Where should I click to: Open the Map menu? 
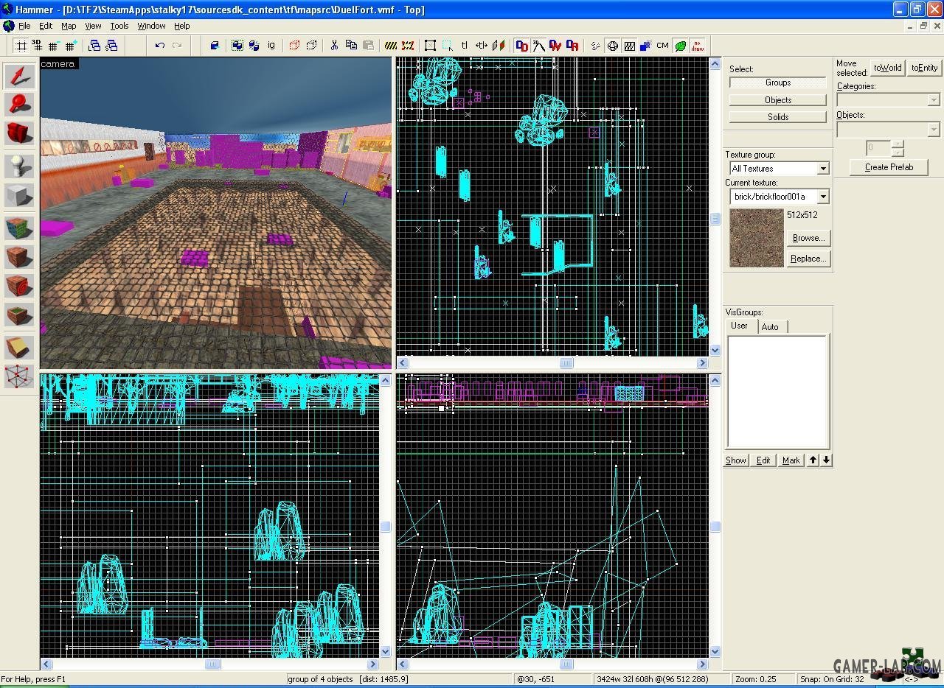click(x=69, y=26)
